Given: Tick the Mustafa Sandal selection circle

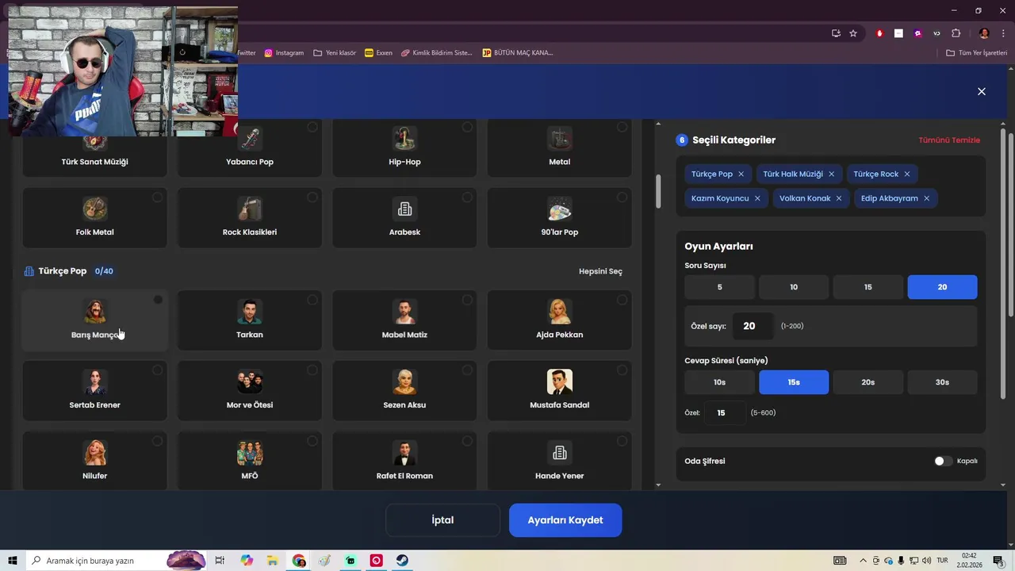Looking at the screenshot, I should (x=622, y=370).
